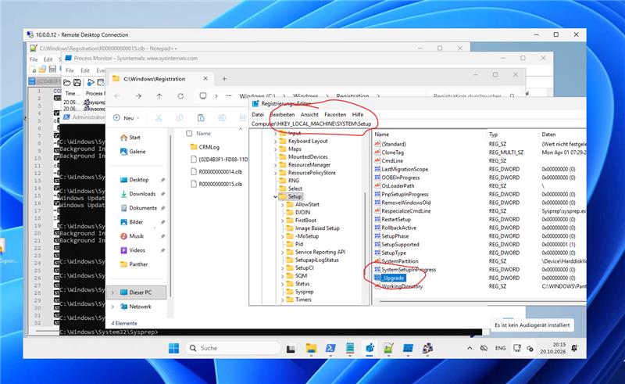The image size is (625, 384).
Task: Click the Copy icon in Explorer
Action: 180,118
